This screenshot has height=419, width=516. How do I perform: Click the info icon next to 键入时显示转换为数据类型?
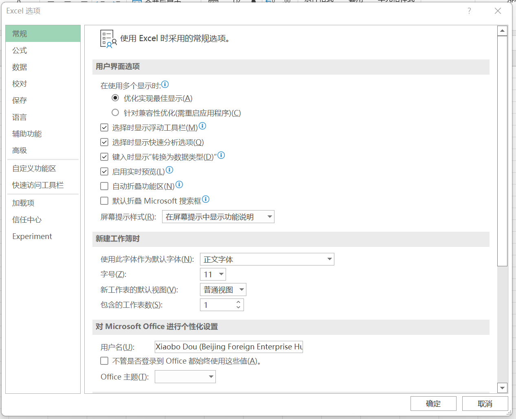(x=221, y=154)
